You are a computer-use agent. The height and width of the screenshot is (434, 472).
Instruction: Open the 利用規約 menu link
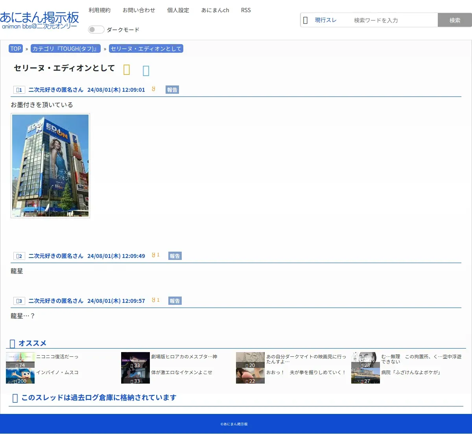pyautogui.click(x=100, y=10)
